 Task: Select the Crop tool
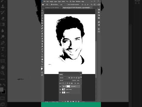click(42, 21)
